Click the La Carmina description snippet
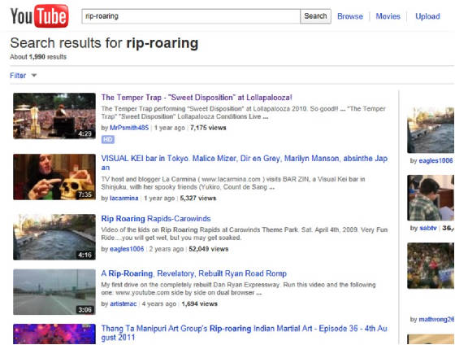Screen dimensions: 455x345 pyautogui.click(x=233, y=183)
